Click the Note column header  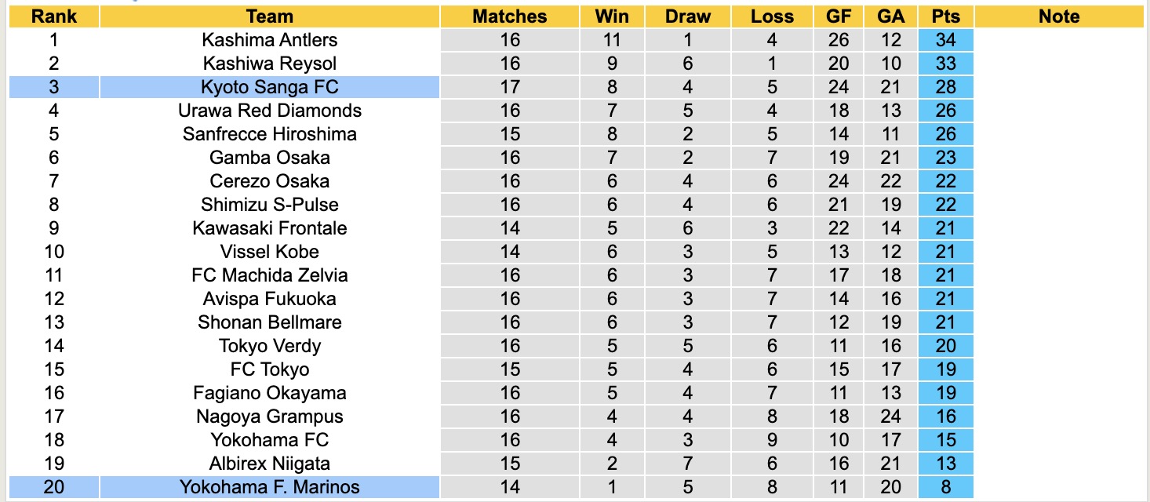[x=1059, y=16]
